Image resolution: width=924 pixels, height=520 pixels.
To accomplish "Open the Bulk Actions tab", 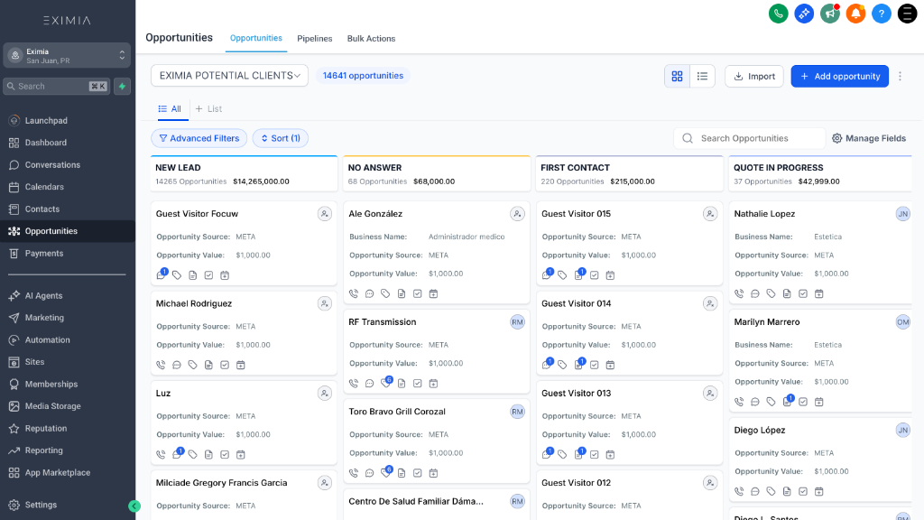I will coord(371,38).
